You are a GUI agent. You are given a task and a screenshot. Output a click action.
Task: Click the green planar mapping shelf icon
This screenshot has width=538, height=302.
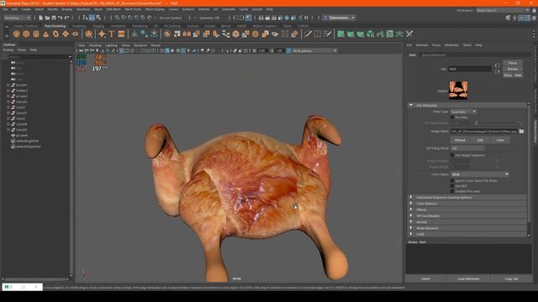[x=340, y=34]
